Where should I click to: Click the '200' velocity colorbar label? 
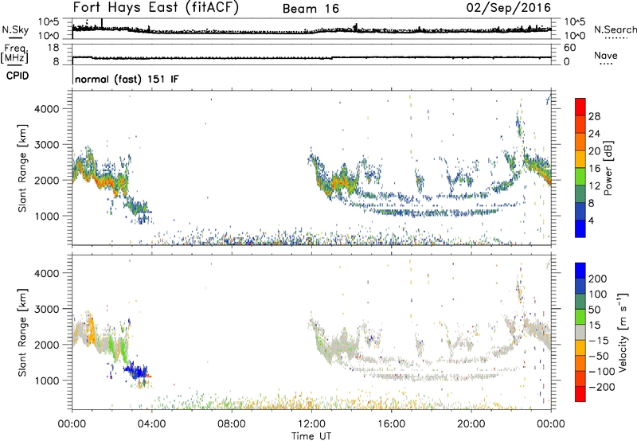tap(598, 279)
